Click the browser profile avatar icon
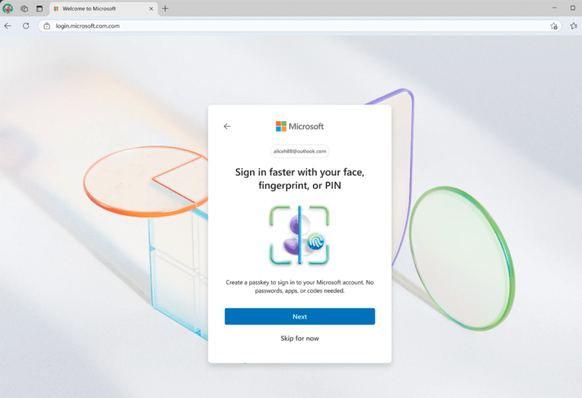This screenshot has width=582, height=398. click(7, 8)
